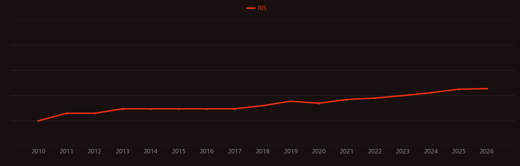Screen dimensions: 520x166
Task: Click the 2021 x-axis label
Action: [347, 152]
